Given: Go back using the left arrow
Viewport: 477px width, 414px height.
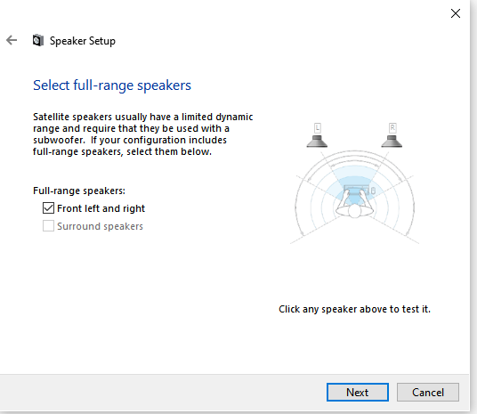Looking at the screenshot, I should coord(12,40).
